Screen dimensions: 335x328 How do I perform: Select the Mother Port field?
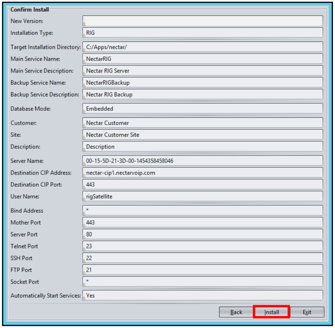point(203,222)
